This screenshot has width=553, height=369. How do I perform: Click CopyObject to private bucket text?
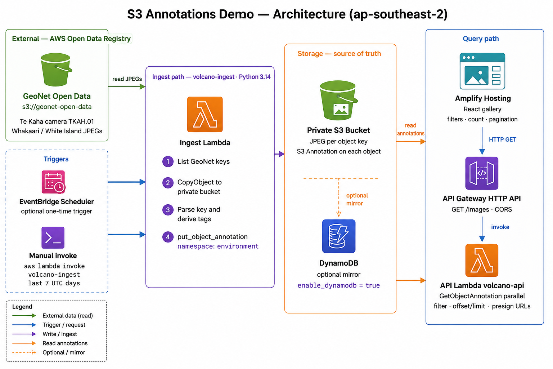pyautogui.click(x=199, y=187)
